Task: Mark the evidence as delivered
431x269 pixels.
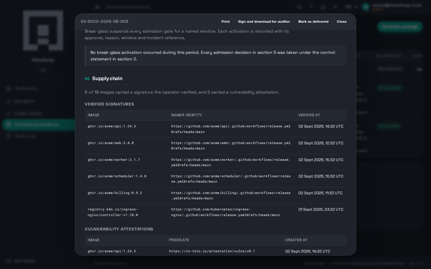Action: coord(313,22)
